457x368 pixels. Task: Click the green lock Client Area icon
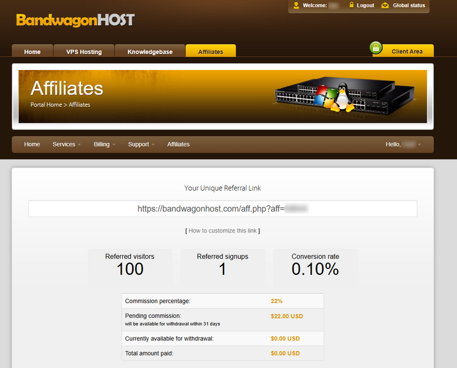coord(377,48)
